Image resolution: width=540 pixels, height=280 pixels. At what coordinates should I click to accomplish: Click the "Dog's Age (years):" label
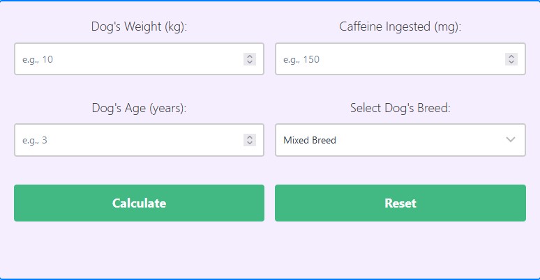pyautogui.click(x=139, y=108)
